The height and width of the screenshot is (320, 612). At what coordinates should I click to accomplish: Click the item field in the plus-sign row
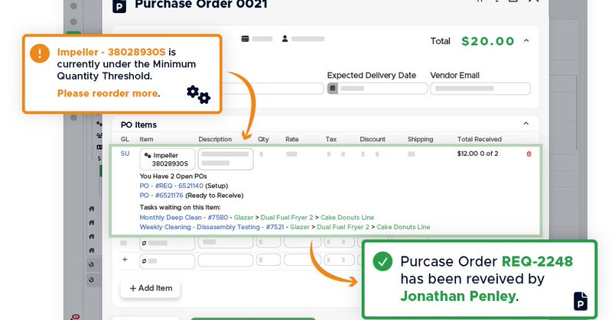point(167,261)
